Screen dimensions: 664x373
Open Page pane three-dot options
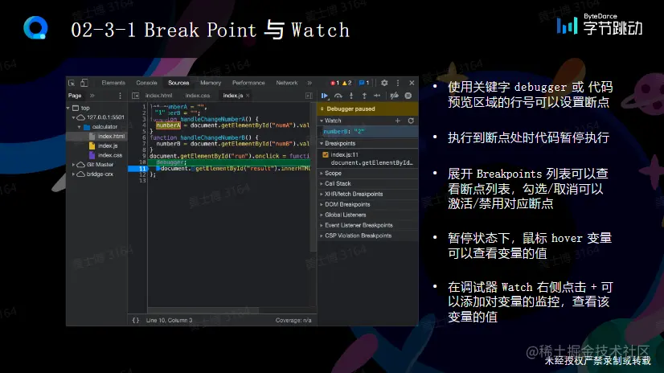point(120,96)
